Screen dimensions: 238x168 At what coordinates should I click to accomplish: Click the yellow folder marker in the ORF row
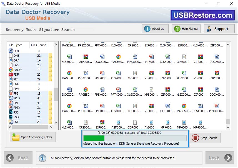[50, 60]
